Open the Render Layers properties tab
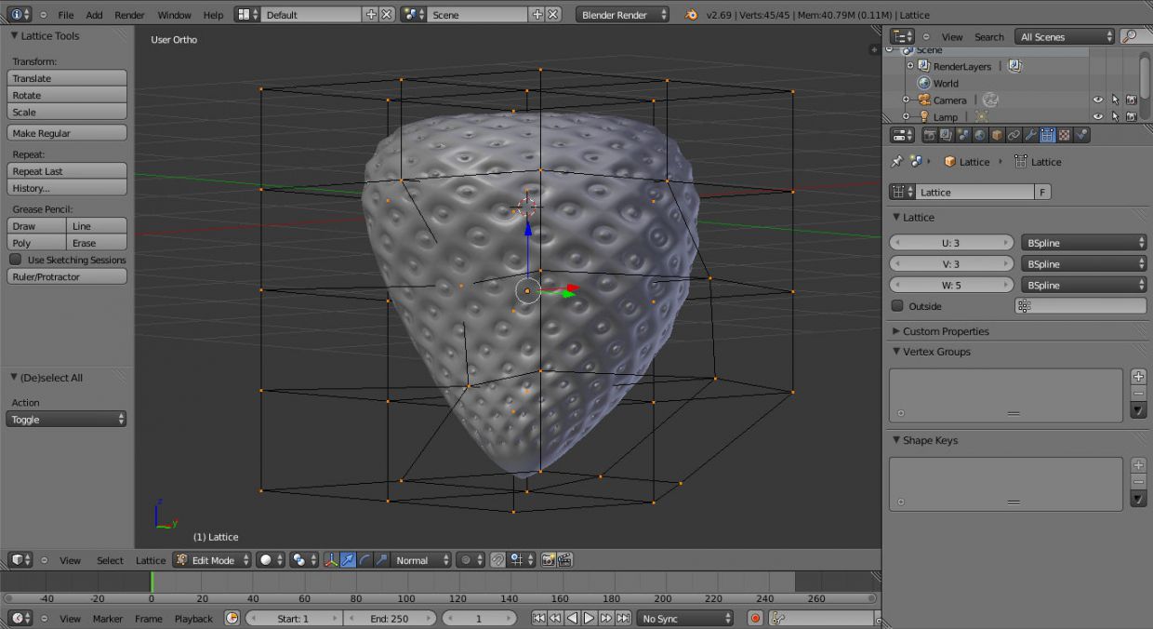Viewport: 1153px width, 629px height. (x=946, y=135)
